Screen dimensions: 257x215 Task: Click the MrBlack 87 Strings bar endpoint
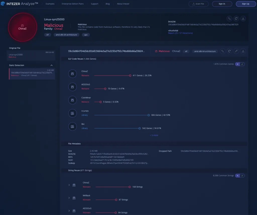[116, 200]
